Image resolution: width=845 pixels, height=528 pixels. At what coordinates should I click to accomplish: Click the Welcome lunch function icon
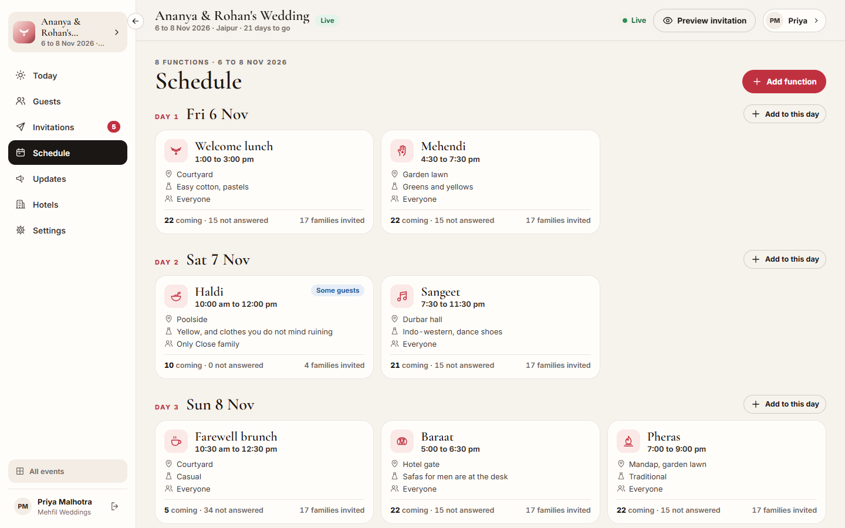176,151
